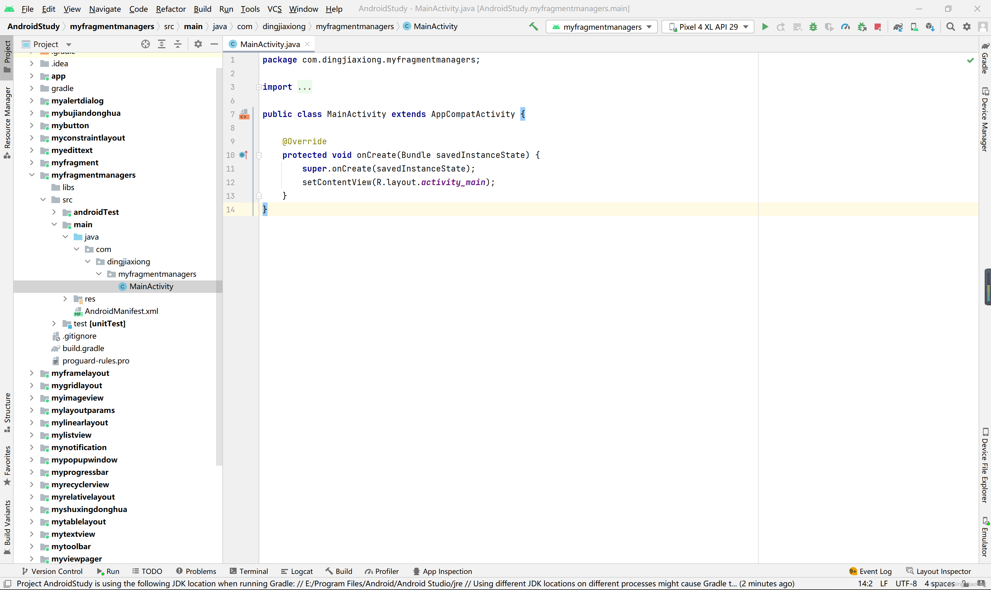Screen dimensions: 991x590
Task: Open the File menu
Action: click(28, 9)
